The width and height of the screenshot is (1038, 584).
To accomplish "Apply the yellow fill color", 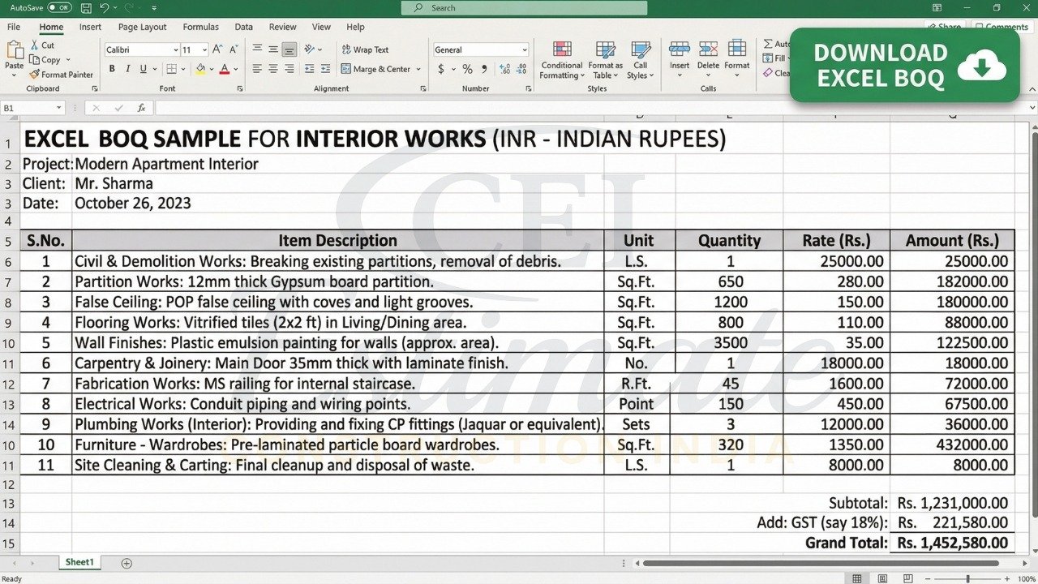I will tap(199, 69).
